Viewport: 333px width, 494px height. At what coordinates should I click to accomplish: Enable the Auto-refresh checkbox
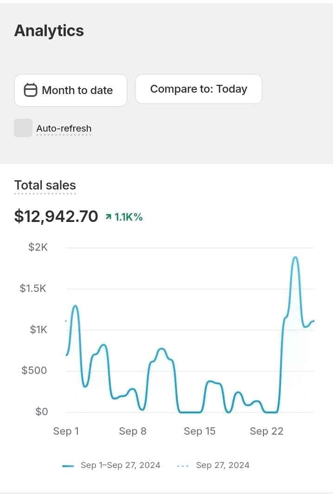(x=23, y=128)
